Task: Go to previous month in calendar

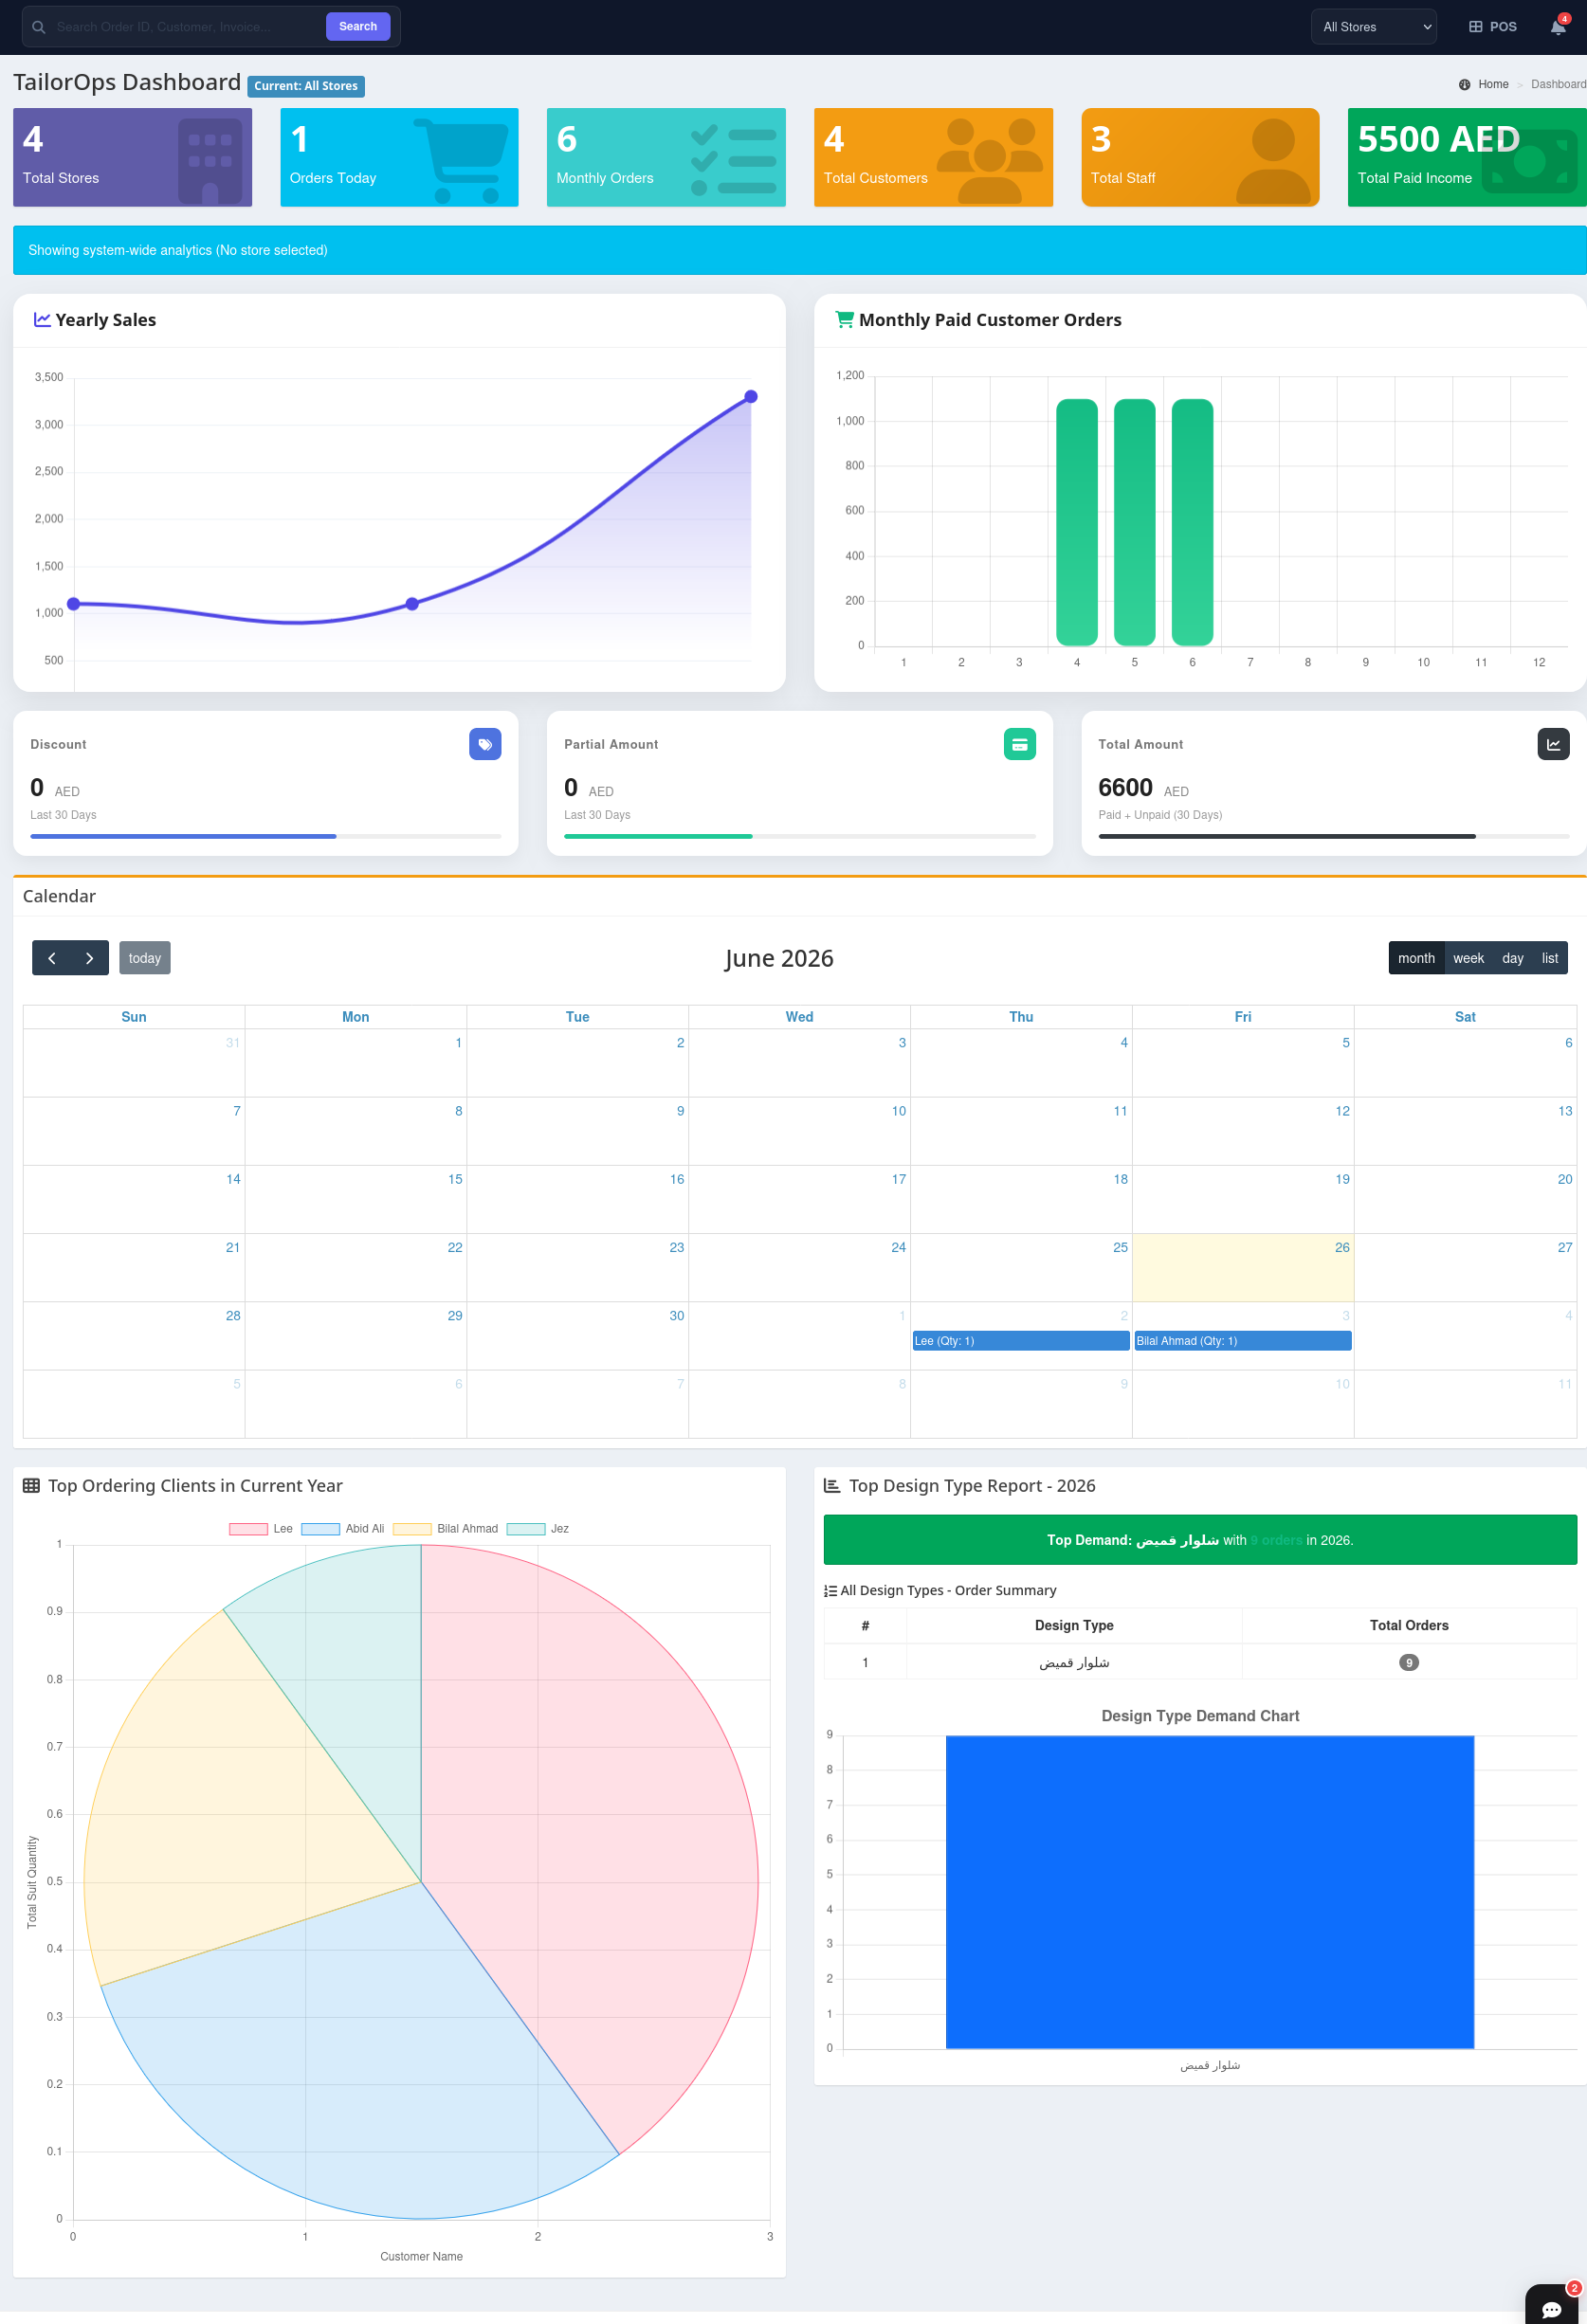Action: [x=51, y=958]
